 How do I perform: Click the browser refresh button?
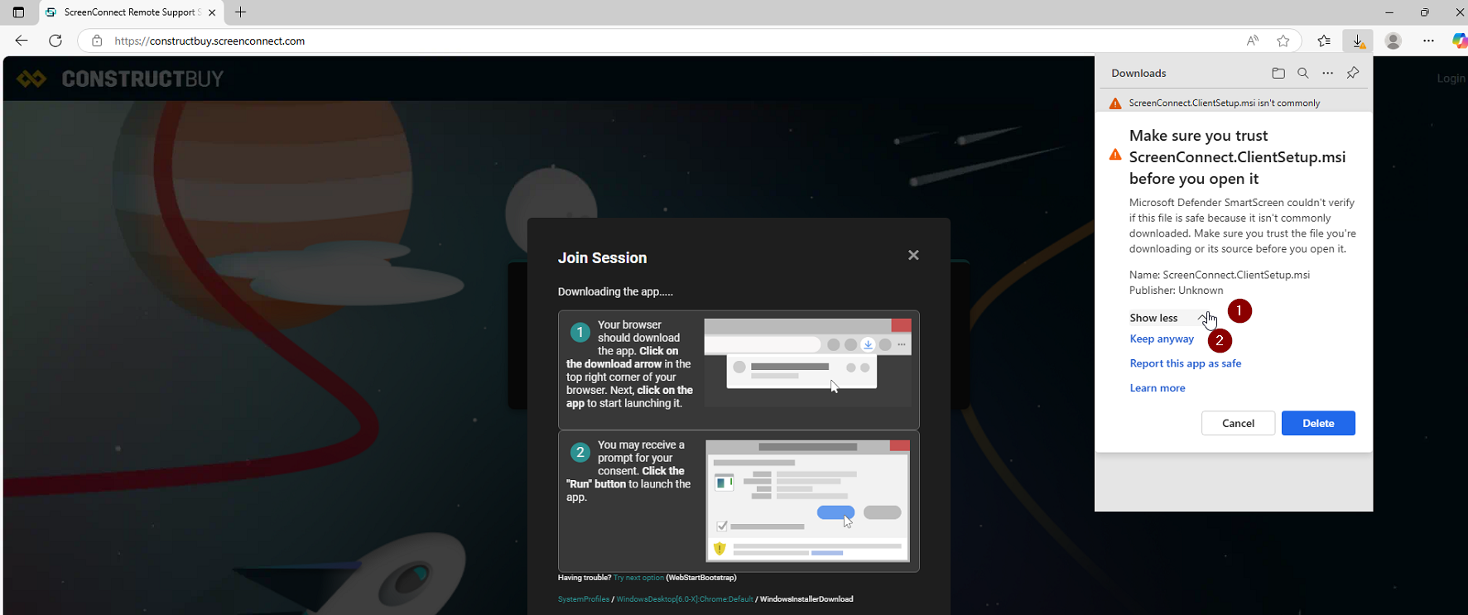point(55,41)
